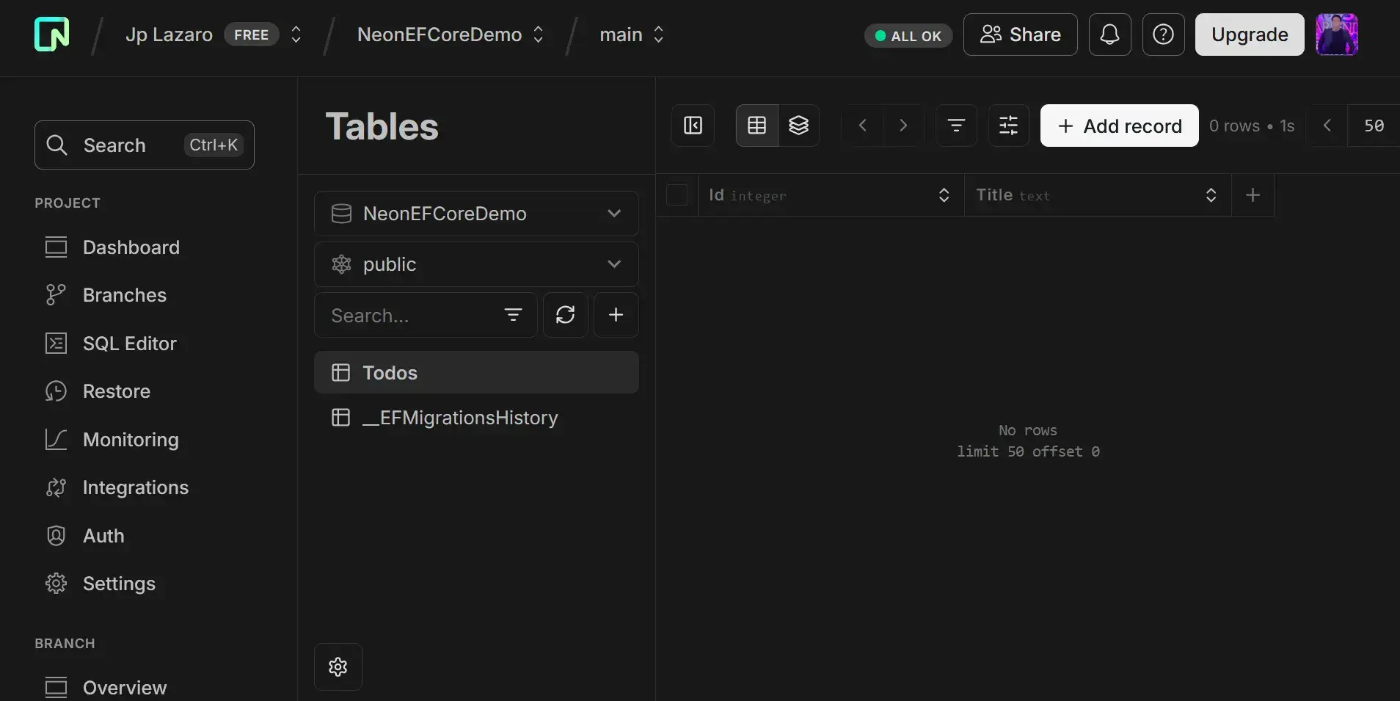Open the help question-mark icon
This screenshot has height=701, width=1400.
(x=1163, y=34)
